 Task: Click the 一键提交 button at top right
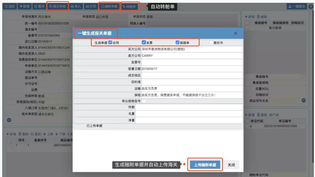click(296, 6)
